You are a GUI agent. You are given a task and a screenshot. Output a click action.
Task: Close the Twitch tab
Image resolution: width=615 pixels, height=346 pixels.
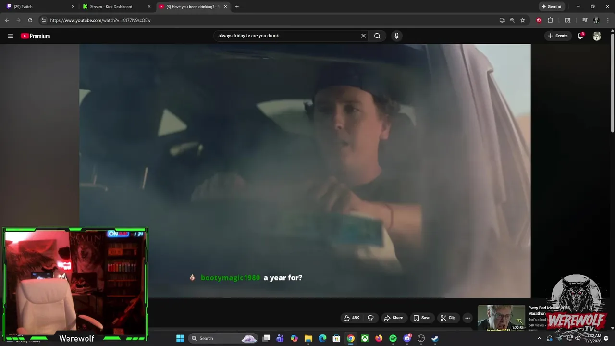73,6
